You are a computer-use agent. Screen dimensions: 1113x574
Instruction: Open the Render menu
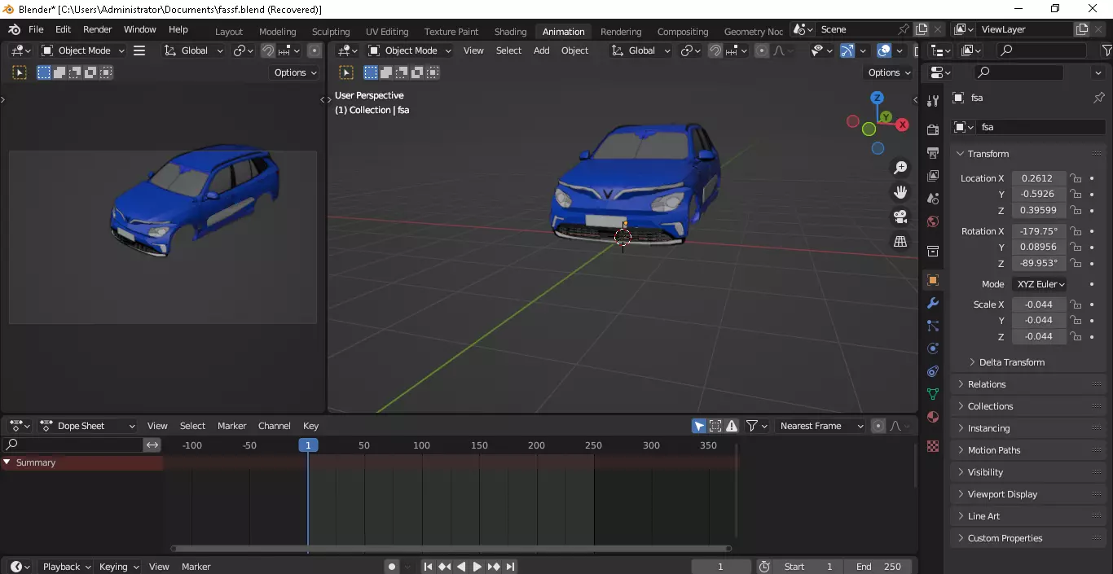click(x=97, y=29)
